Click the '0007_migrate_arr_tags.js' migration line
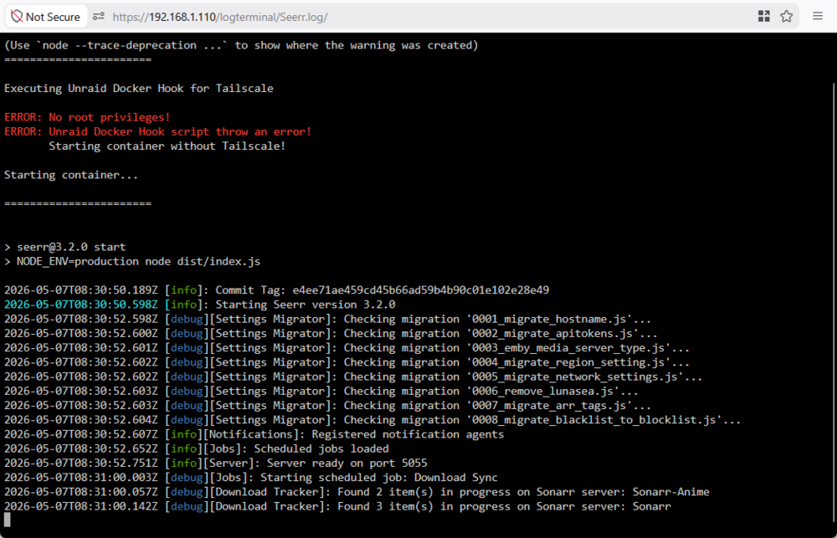The width and height of the screenshot is (837, 538). coord(328,405)
